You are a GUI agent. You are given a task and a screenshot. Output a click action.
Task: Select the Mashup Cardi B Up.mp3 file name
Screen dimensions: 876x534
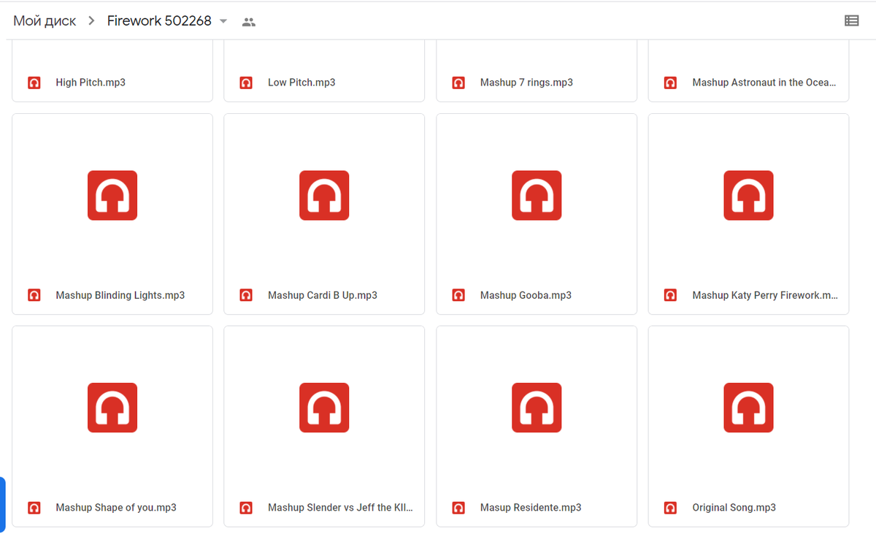tap(323, 295)
